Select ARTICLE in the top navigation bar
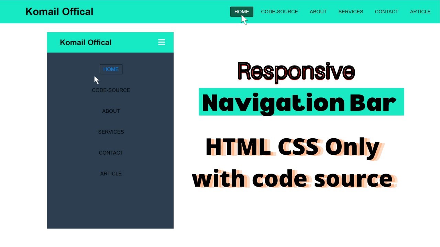This screenshot has width=440, height=247. (420, 12)
